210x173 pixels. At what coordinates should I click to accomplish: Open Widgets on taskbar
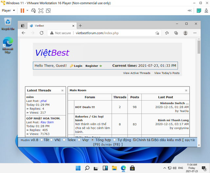[x=105, y=168]
